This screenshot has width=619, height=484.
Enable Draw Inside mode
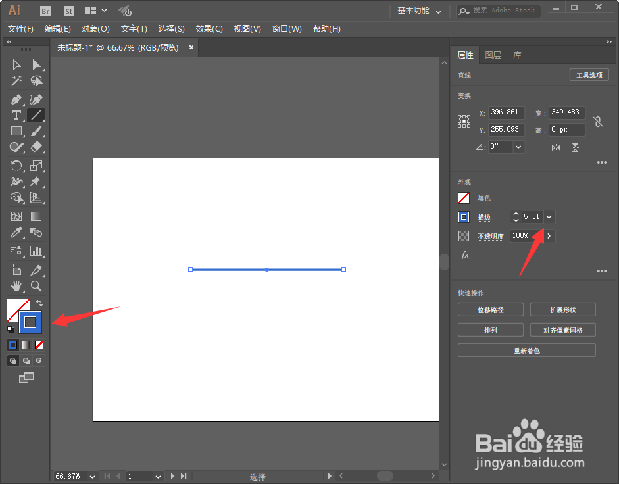tap(39, 361)
